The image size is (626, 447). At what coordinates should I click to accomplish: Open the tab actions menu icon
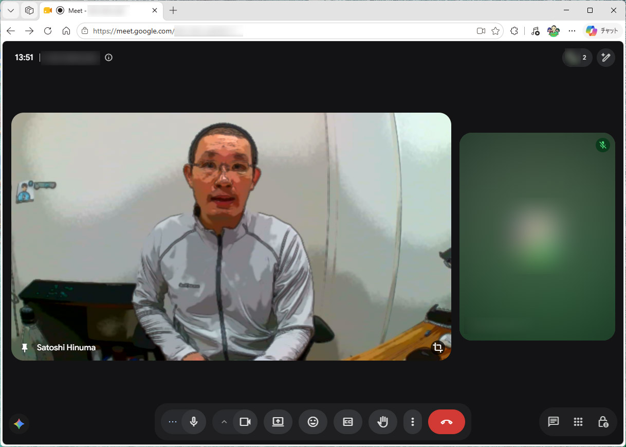[29, 10]
